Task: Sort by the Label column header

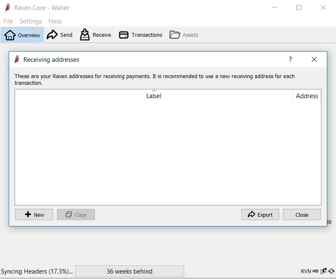Action: click(154, 96)
